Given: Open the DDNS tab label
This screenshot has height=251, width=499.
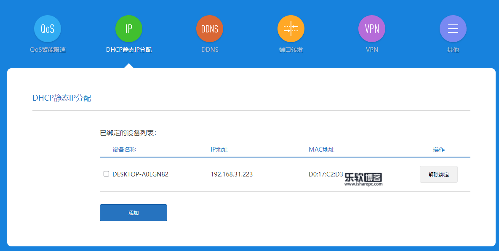Looking at the screenshot, I should pyautogui.click(x=209, y=49).
